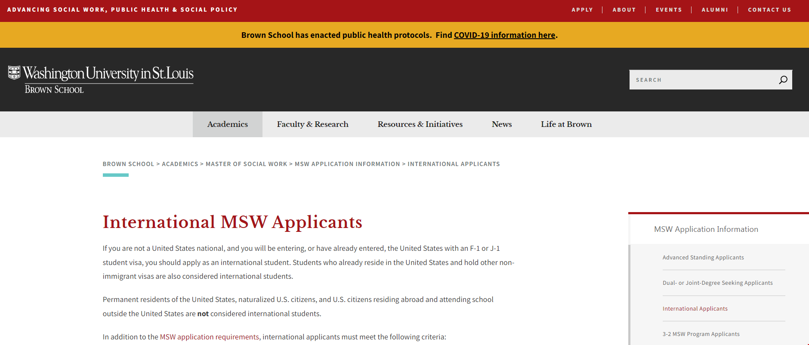Screen dimensions: 809x345
Task: Open Resources & Initiatives menu
Action: click(x=420, y=124)
